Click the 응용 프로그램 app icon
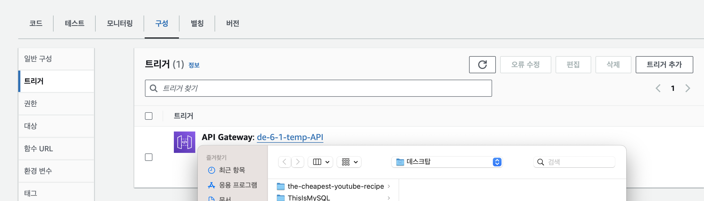 coord(212,185)
